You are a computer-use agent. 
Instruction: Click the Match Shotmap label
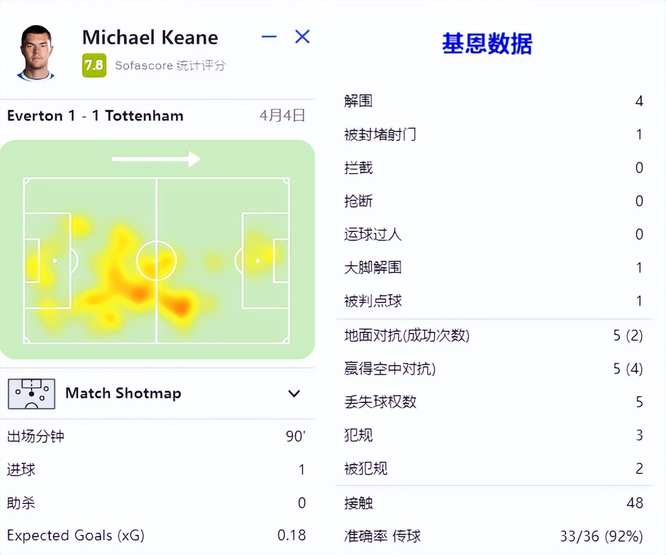[123, 393]
